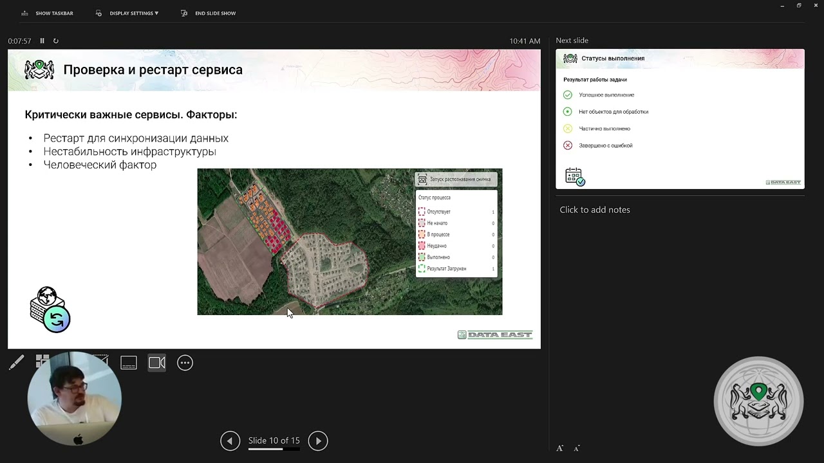Click legend entry 'Не начато'
The height and width of the screenshot is (463, 824).
coord(437,223)
